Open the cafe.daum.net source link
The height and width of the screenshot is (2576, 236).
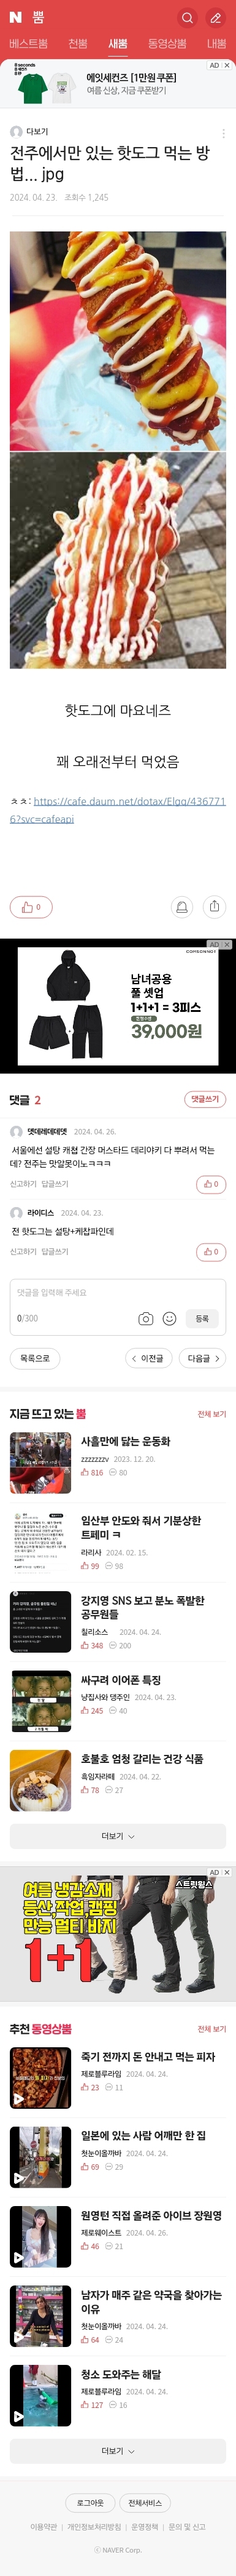click(x=118, y=810)
